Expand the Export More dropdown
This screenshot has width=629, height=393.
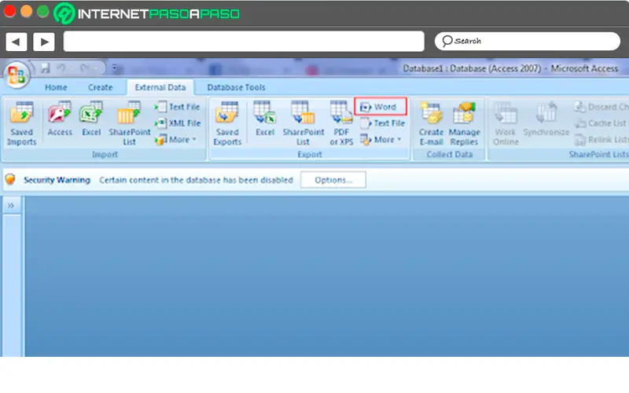(381, 140)
